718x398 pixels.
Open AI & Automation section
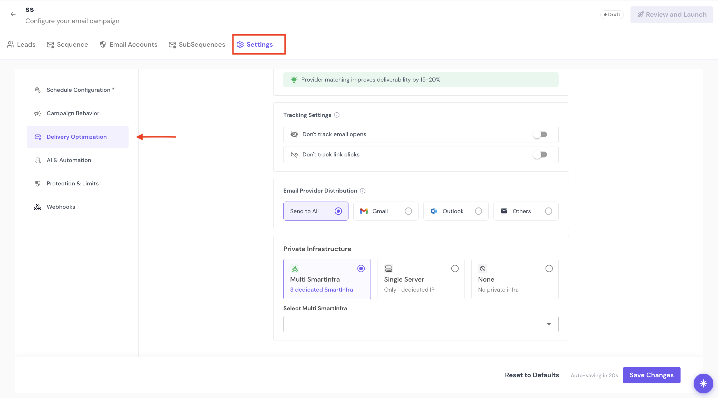tap(78, 160)
